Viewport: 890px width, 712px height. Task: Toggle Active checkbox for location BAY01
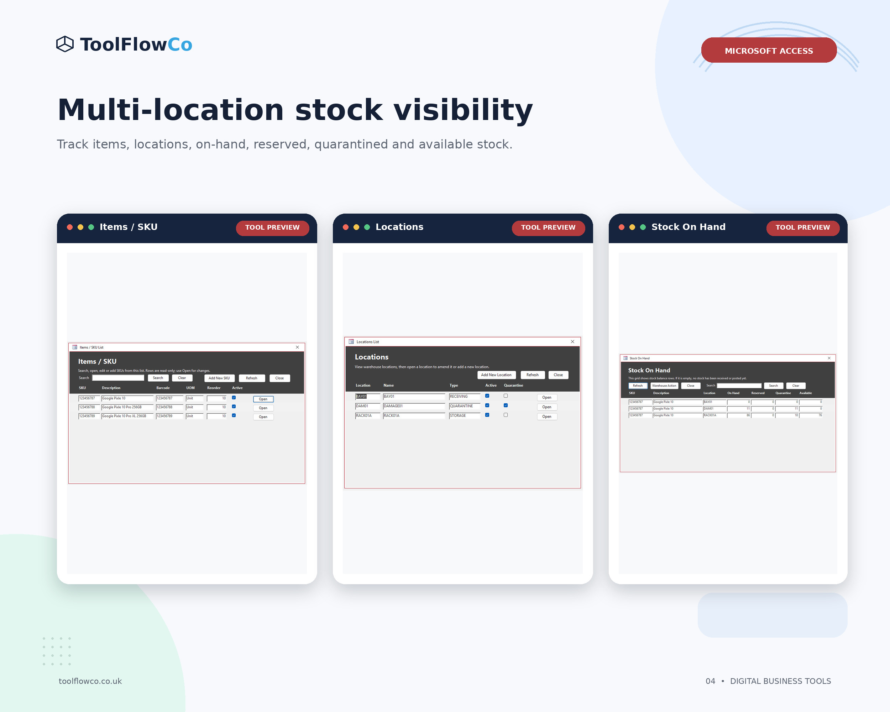pyautogui.click(x=487, y=396)
